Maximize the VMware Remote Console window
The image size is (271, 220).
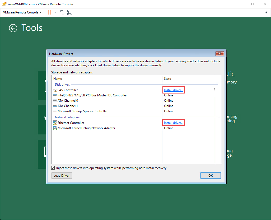(253, 4)
